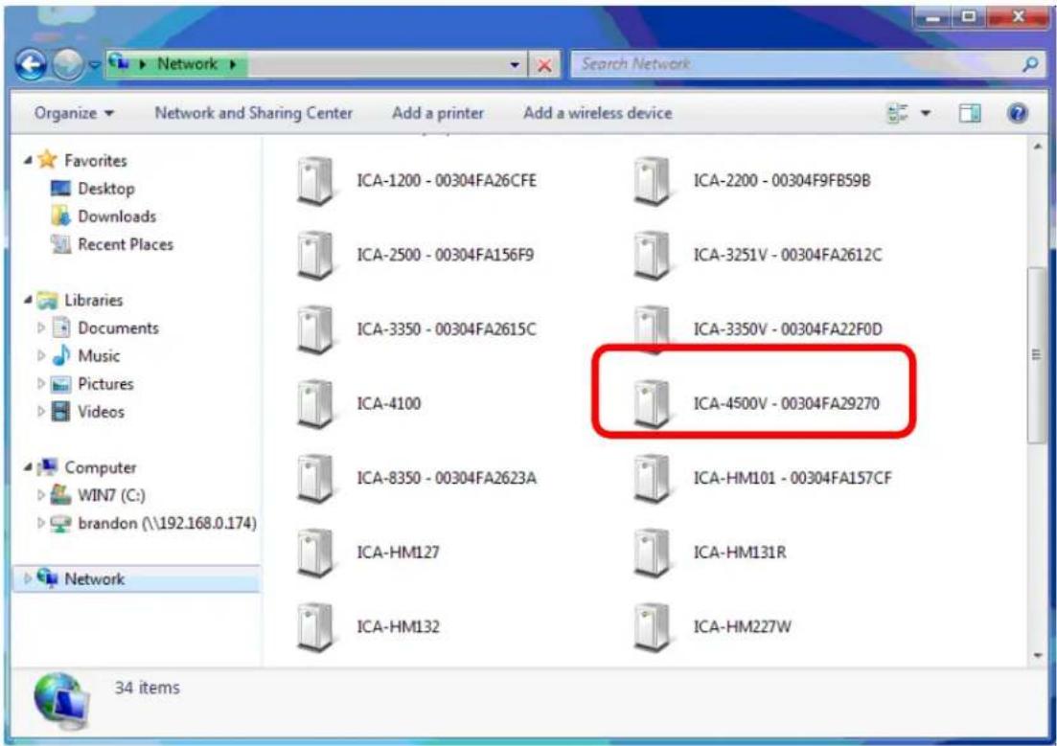This screenshot has height=746, width=1057.
Task: Click the Change your view icon
Action: 898,113
